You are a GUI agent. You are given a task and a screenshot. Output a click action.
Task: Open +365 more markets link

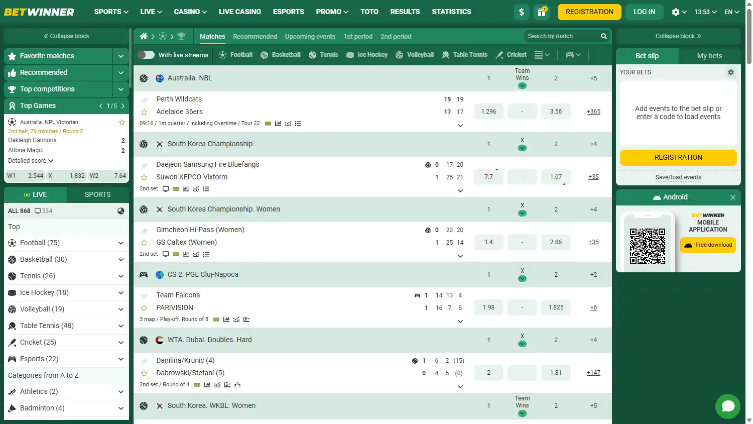coord(593,112)
